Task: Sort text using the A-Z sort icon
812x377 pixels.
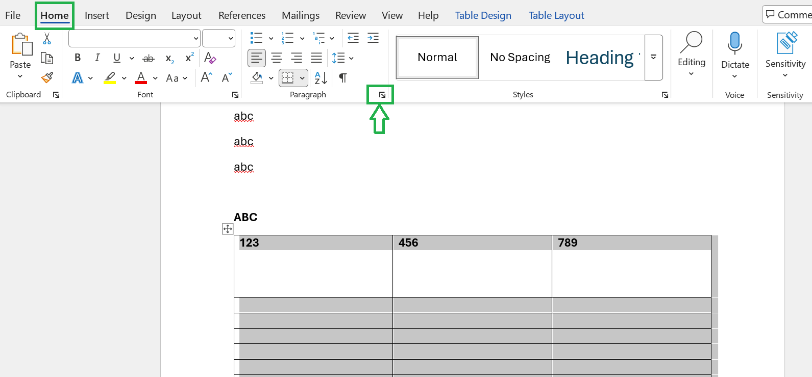Action: click(321, 78)
